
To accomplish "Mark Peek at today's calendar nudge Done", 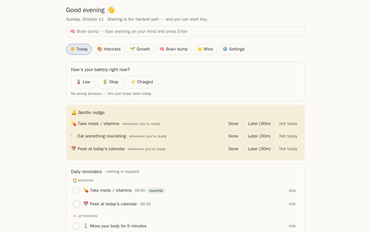I will pyautogui.click(x=233, y=149).
